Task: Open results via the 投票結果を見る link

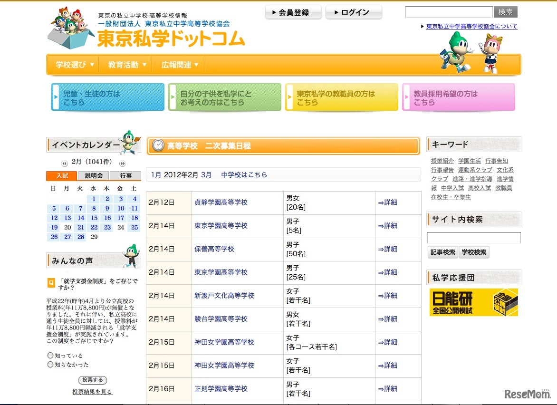Action: click(93, 392)
